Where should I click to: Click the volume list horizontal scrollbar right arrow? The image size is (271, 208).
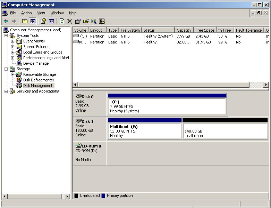[x=266, y=85]
